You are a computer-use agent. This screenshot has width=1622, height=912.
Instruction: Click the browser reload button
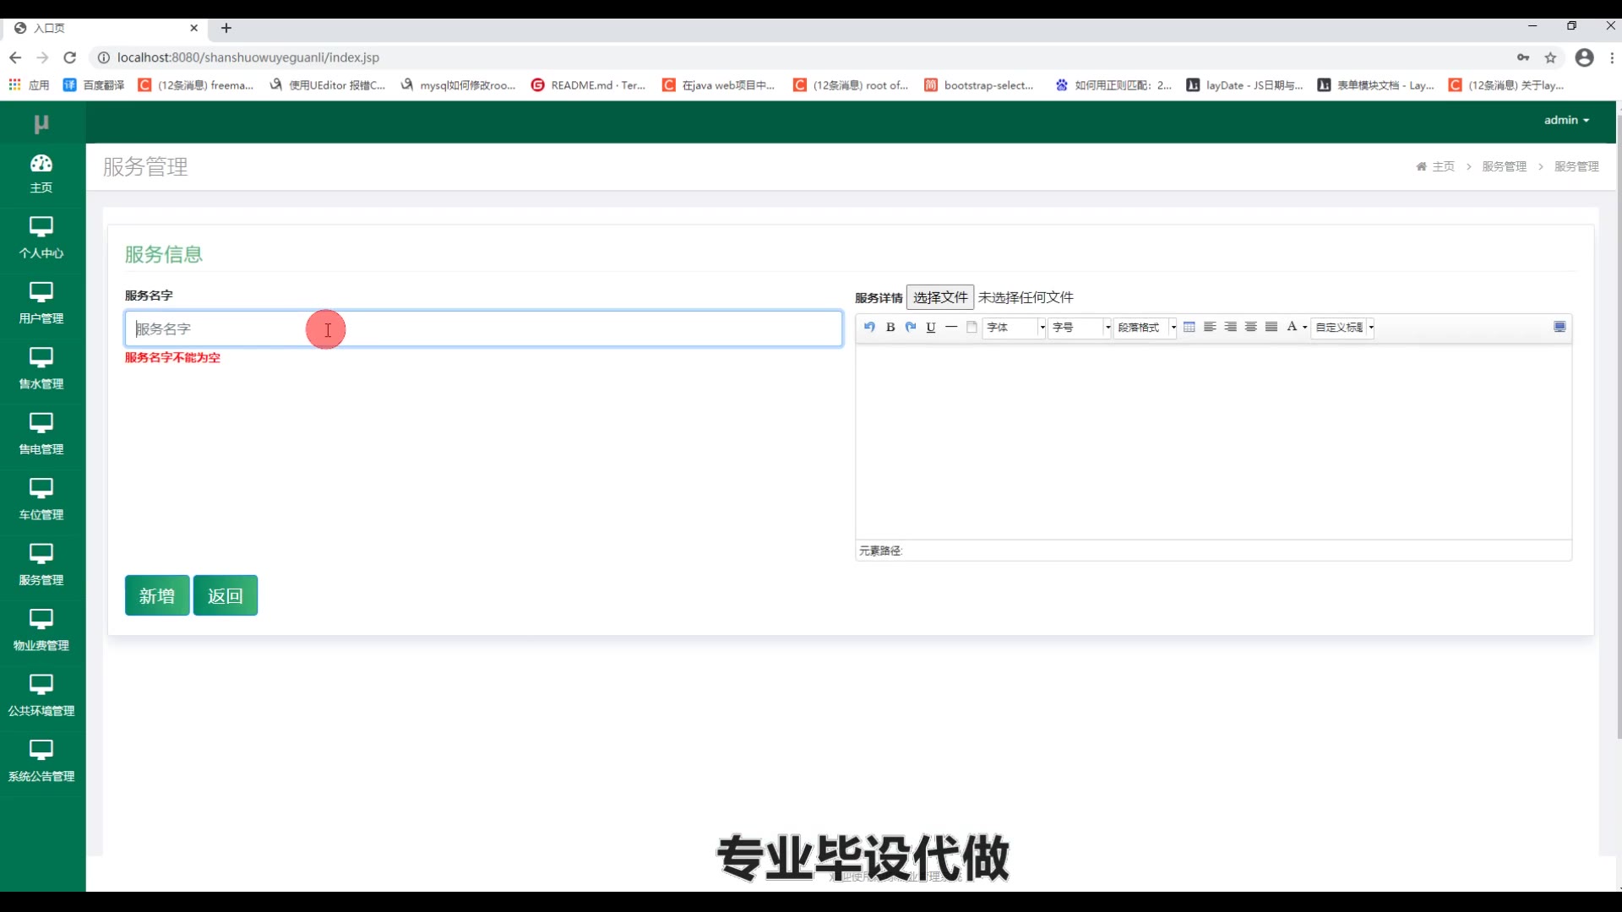70,57
